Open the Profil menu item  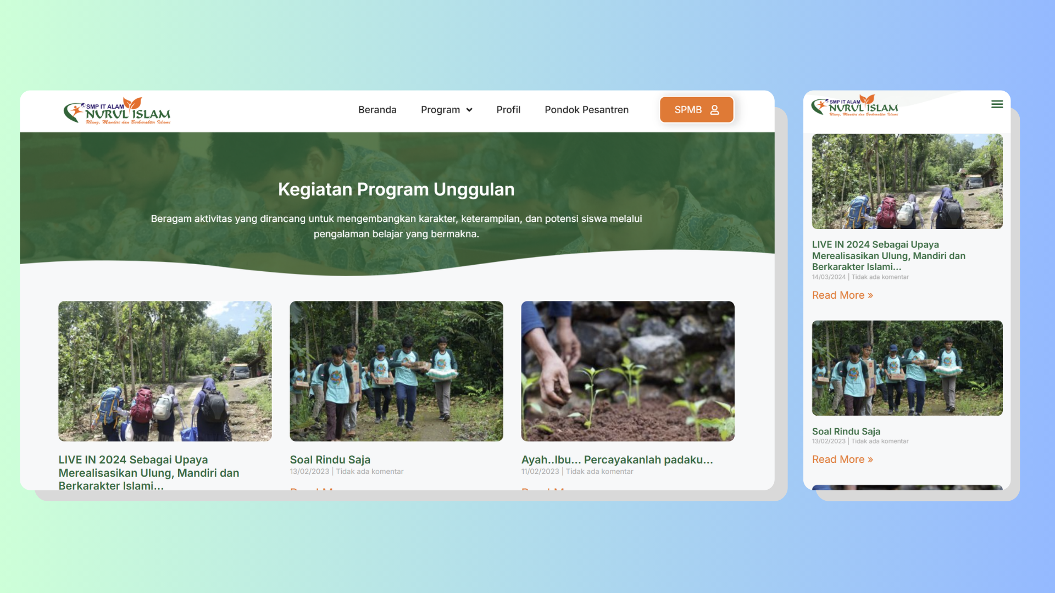[x=508, y=110]
